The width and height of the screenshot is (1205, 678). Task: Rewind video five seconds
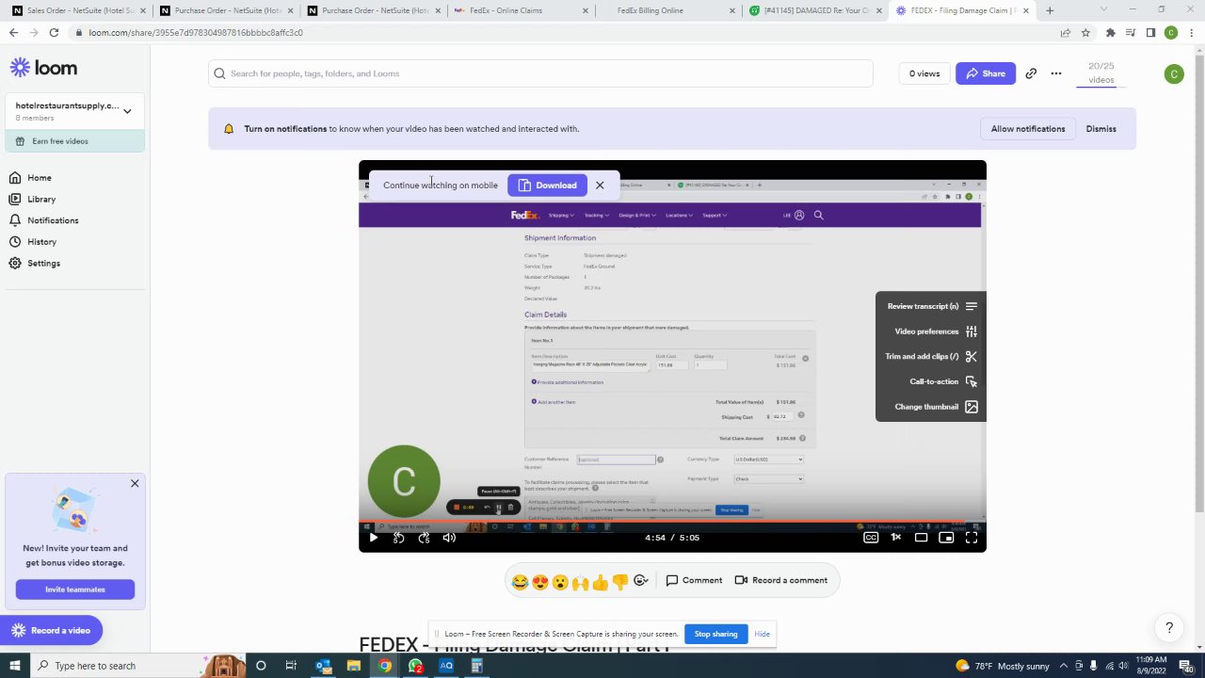pos(398,538)
